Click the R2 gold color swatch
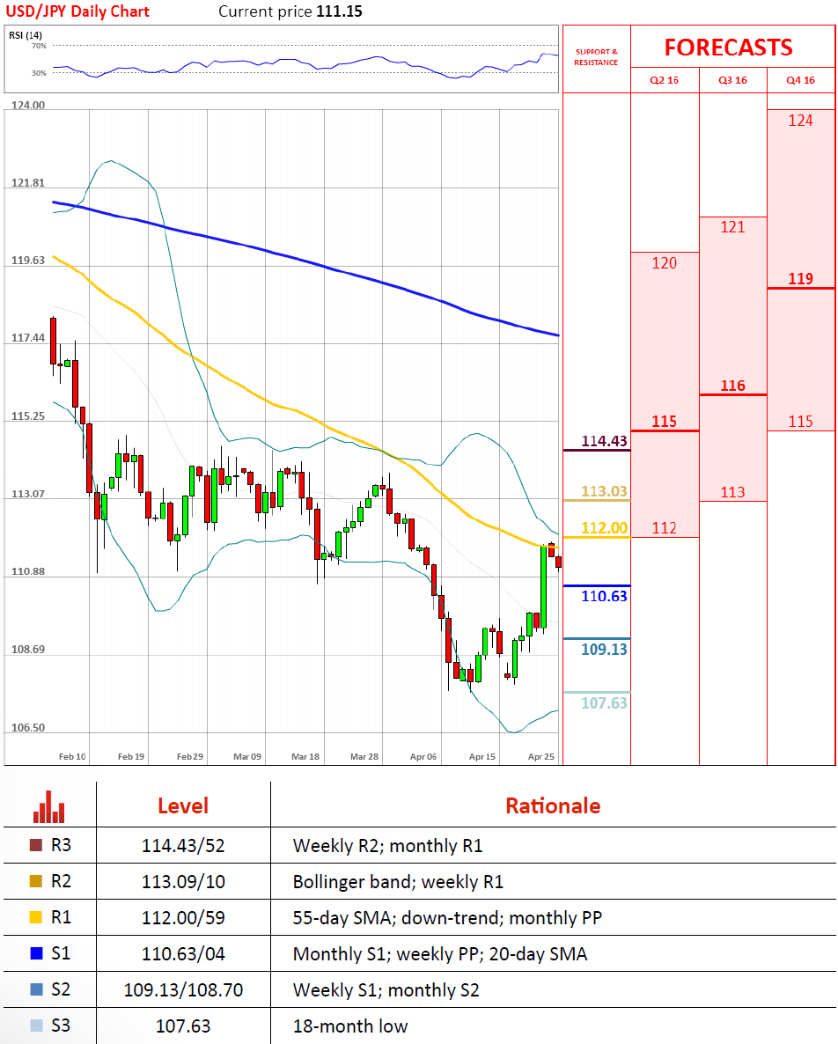 (36, 881)
